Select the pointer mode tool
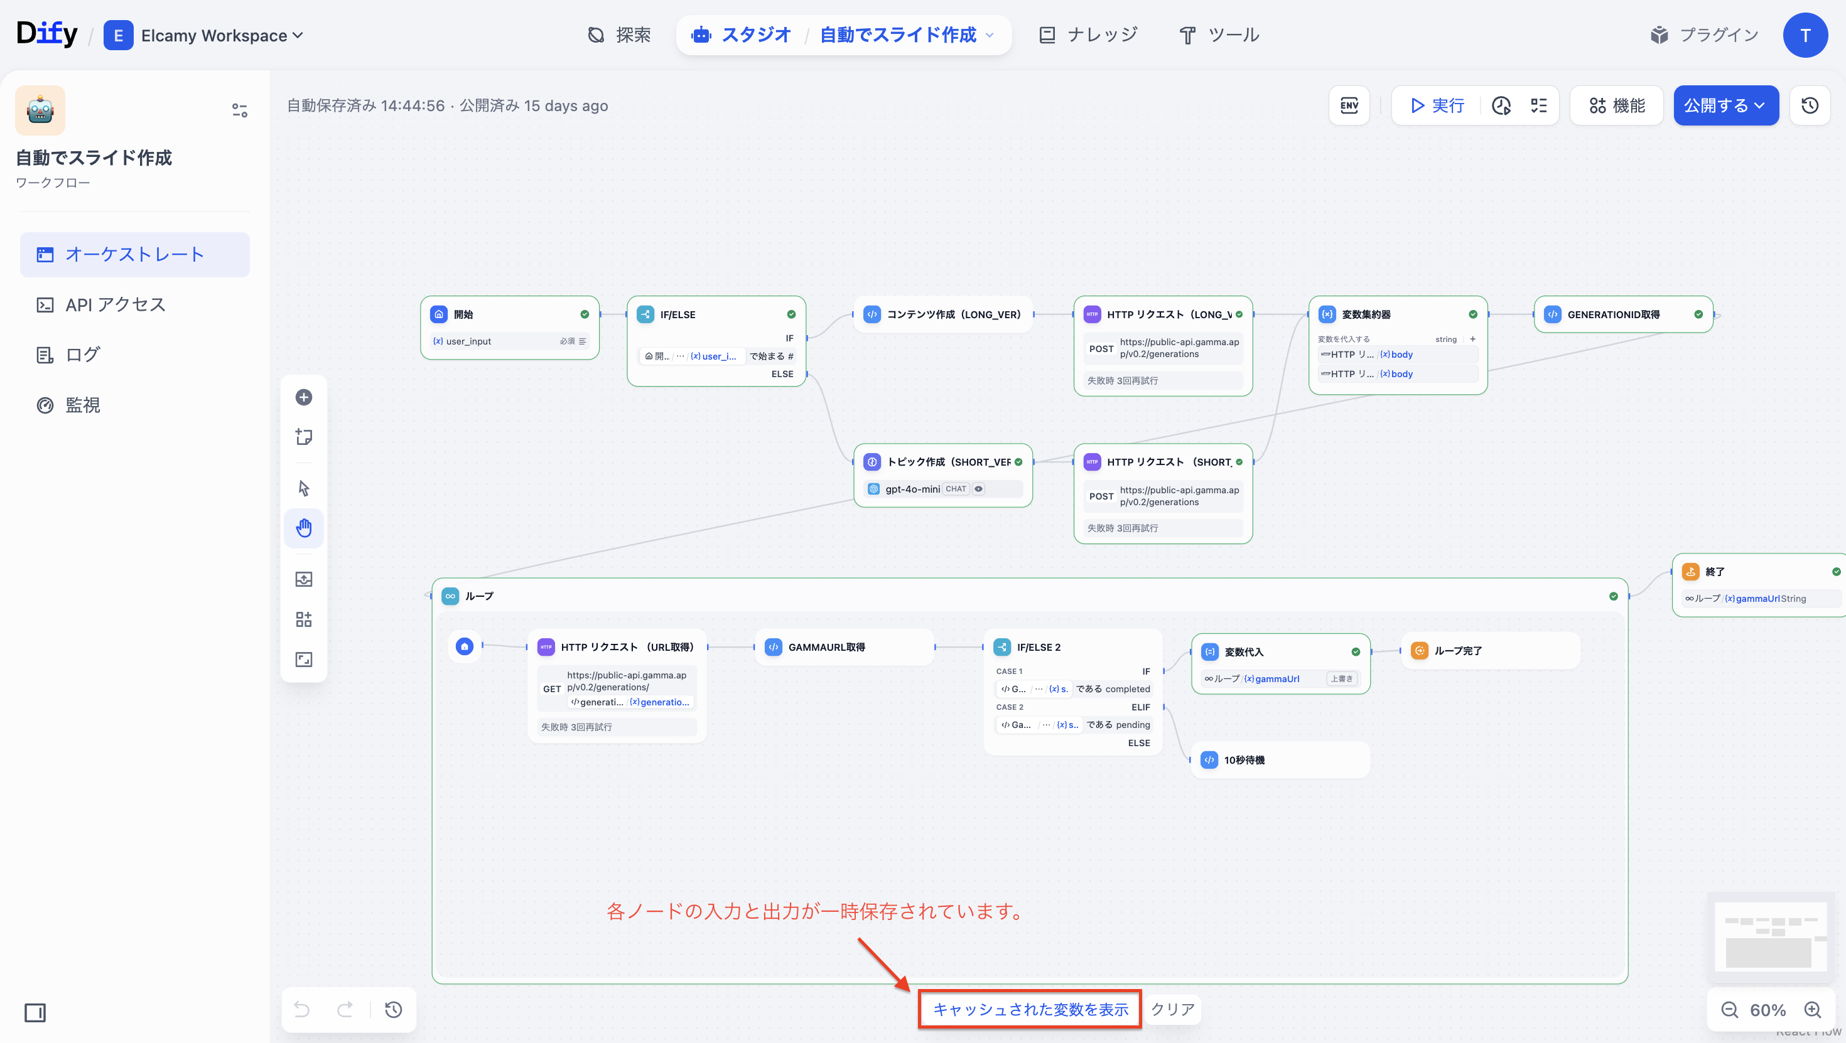The height and width of the screenshot is (1043, 1846). pyautogui.click(x=304, y=488)
